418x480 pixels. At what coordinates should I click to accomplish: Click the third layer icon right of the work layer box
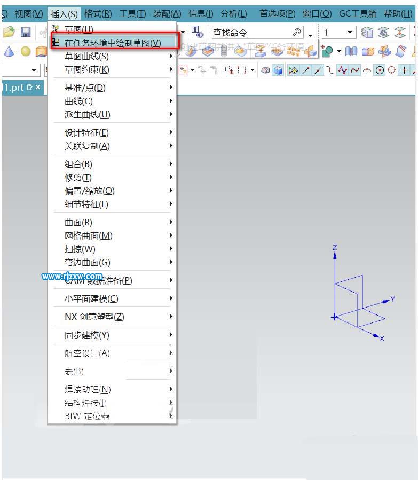click(400, 32)
